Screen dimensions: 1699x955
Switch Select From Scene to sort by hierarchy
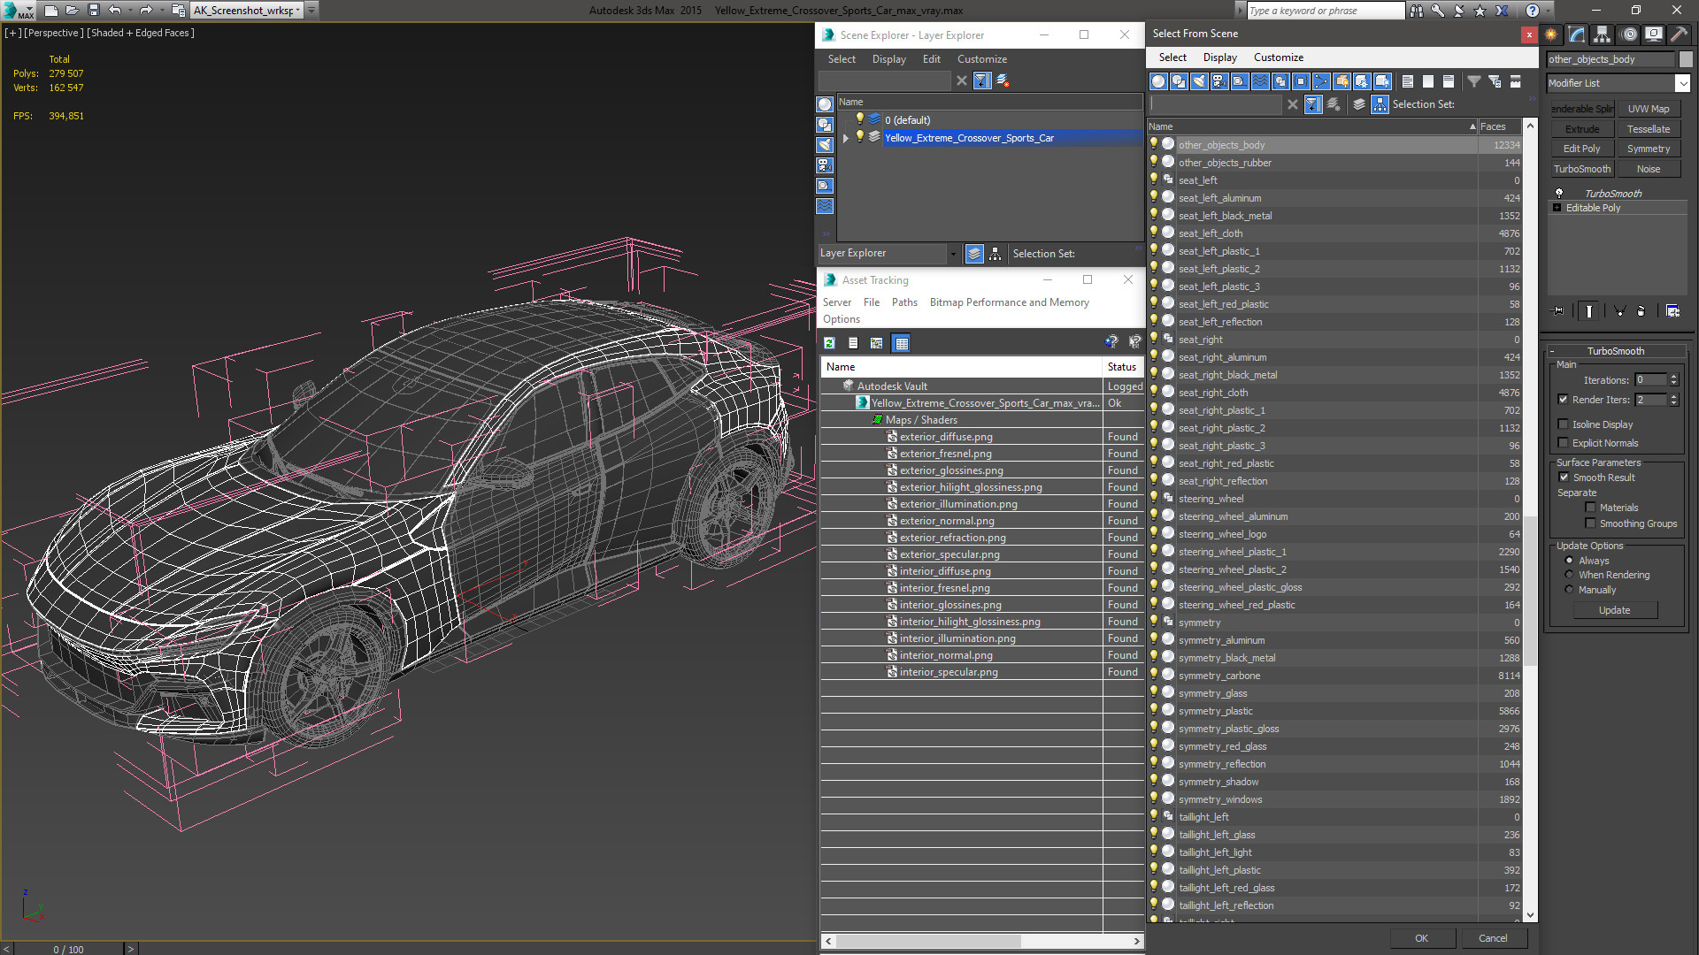[x=1380, y=104]
